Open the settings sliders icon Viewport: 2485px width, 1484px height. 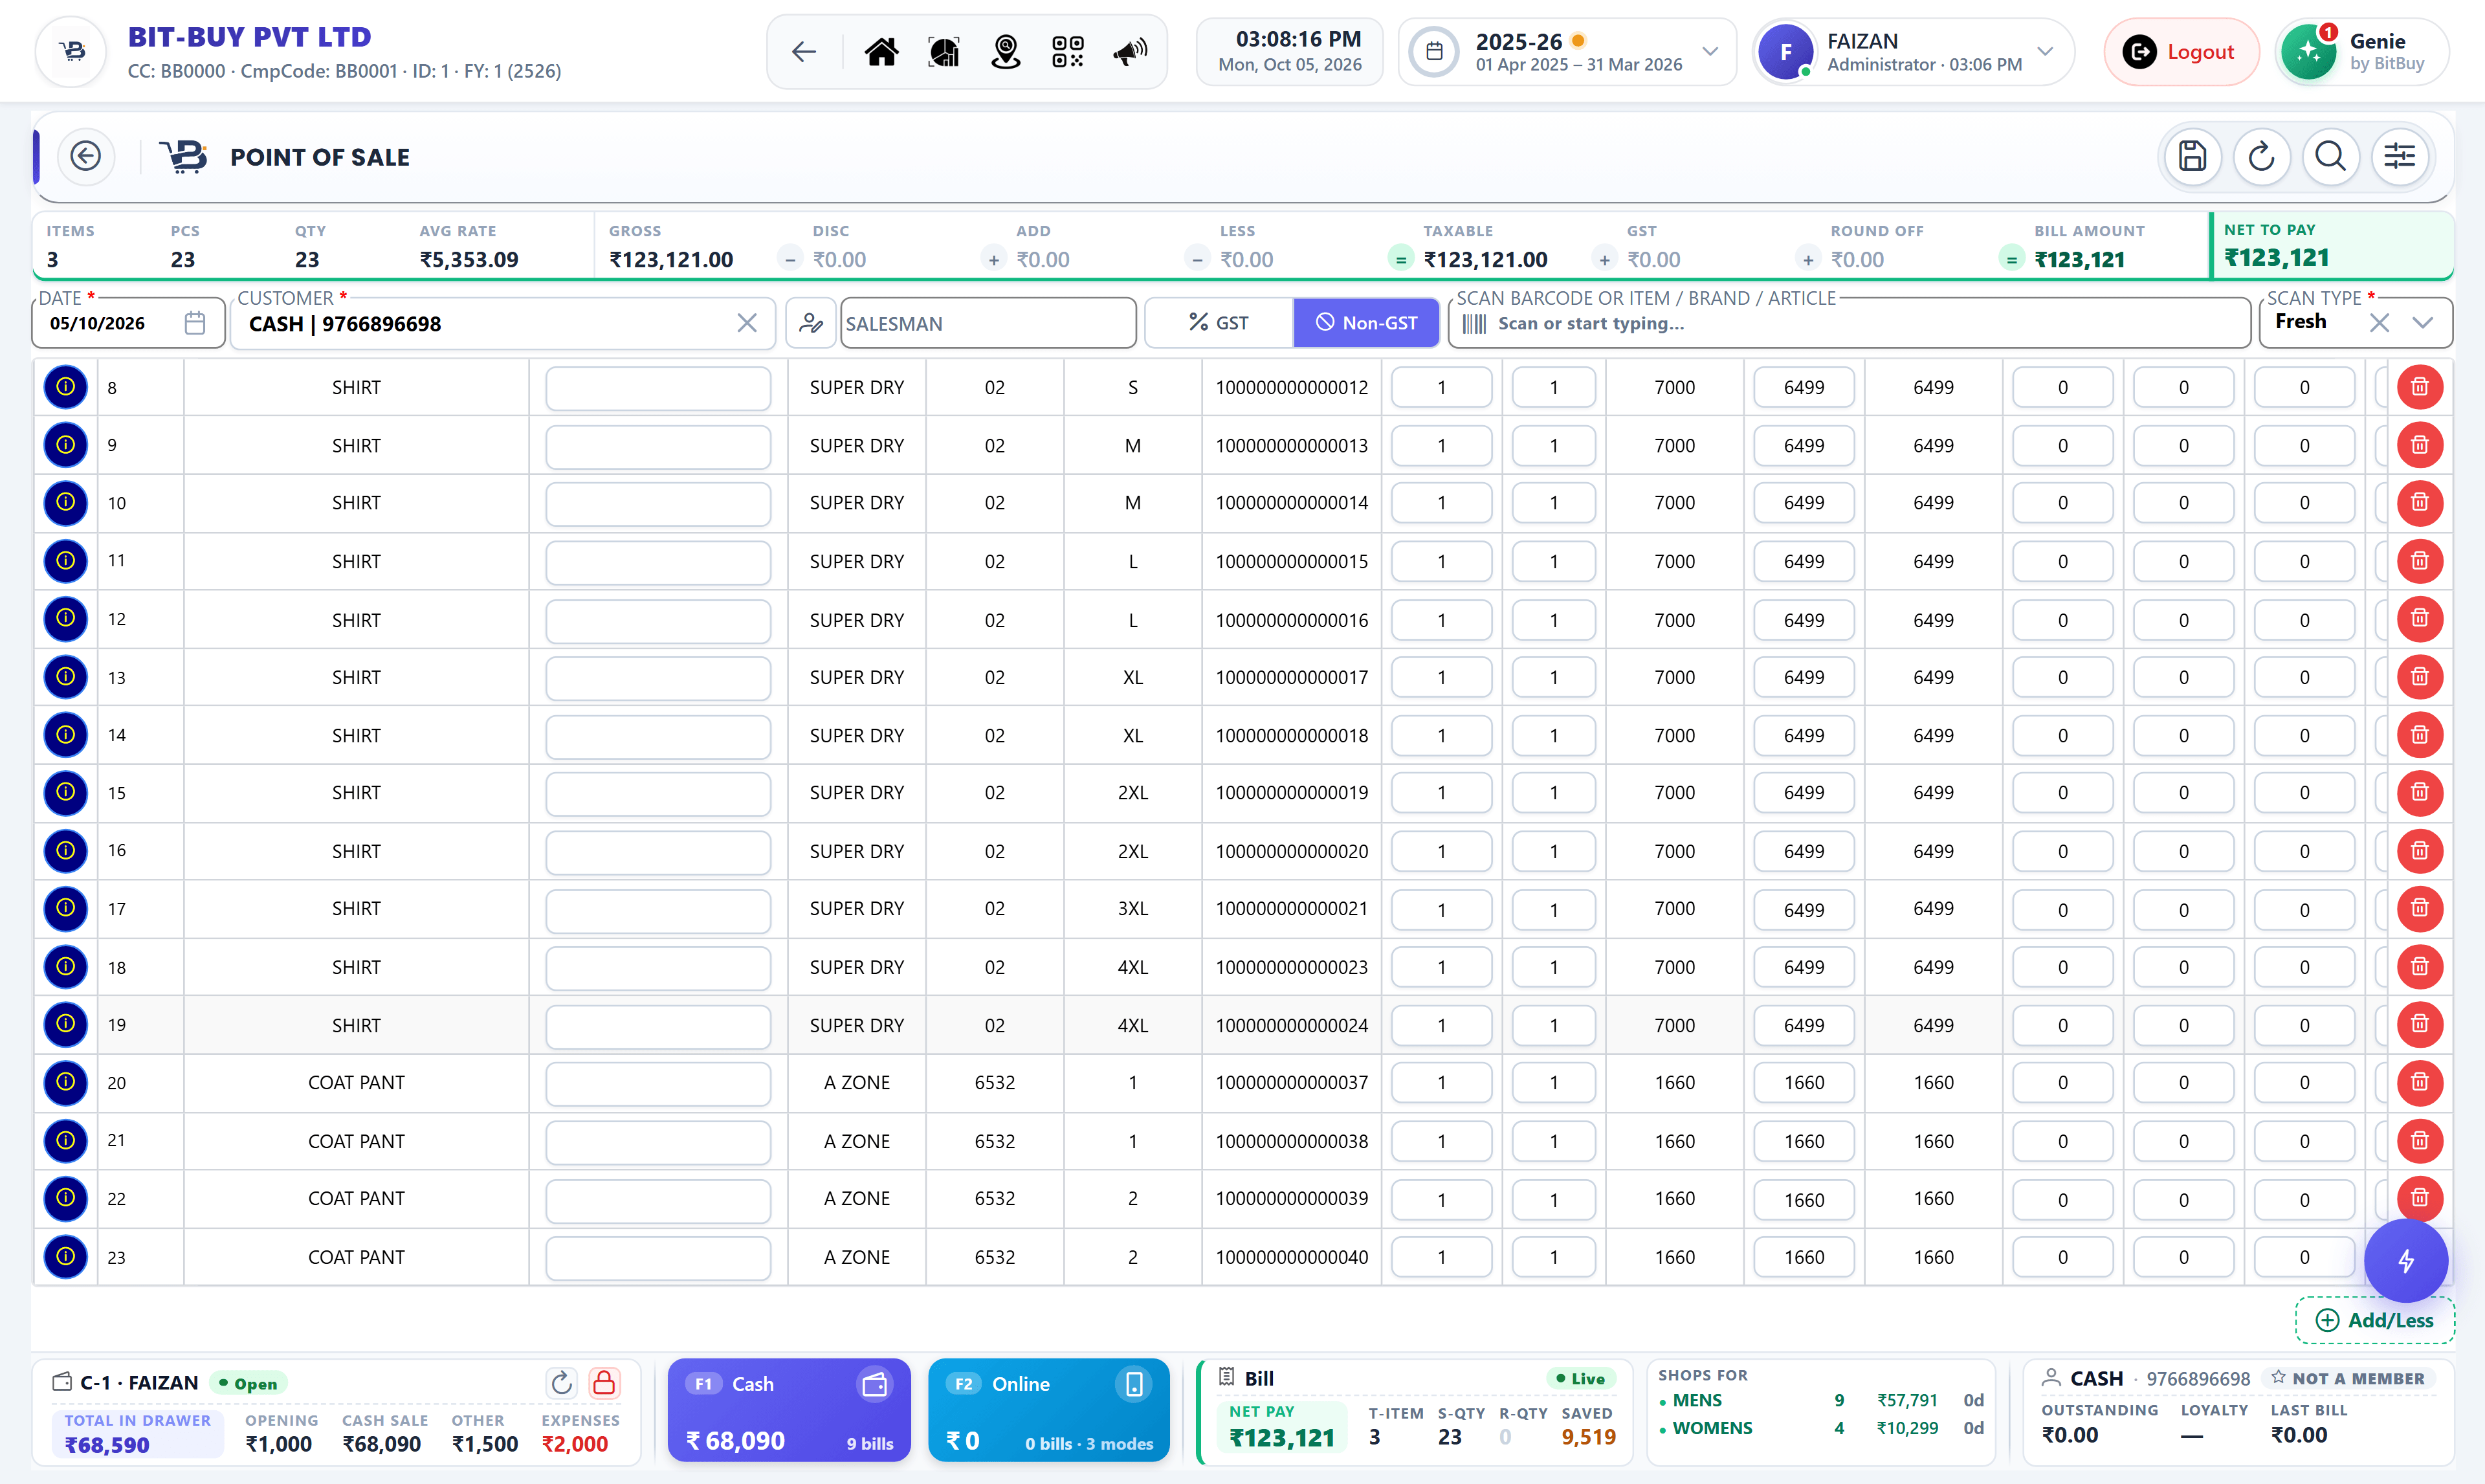pyautogui.click(x=2399, y=156)
